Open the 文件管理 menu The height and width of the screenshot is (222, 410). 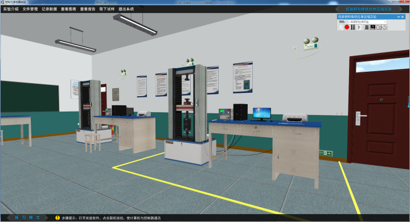(30, 9)
